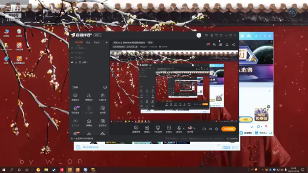Open 回收站 desktop icon
This screenshot has height=173, width=308.
click(x=19, y=33)
